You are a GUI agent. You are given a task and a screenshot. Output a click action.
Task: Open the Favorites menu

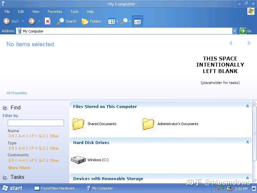click(55, 11)
